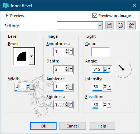Viewport: 140px width, 134px height.
Task: Click the Randomize parameters dice icon
Action: pyautogui.click(x=120, y=25)
